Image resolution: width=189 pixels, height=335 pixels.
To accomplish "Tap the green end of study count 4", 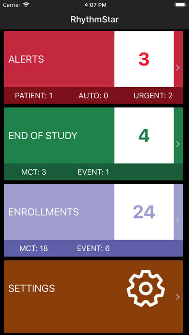I will (144, 136).
